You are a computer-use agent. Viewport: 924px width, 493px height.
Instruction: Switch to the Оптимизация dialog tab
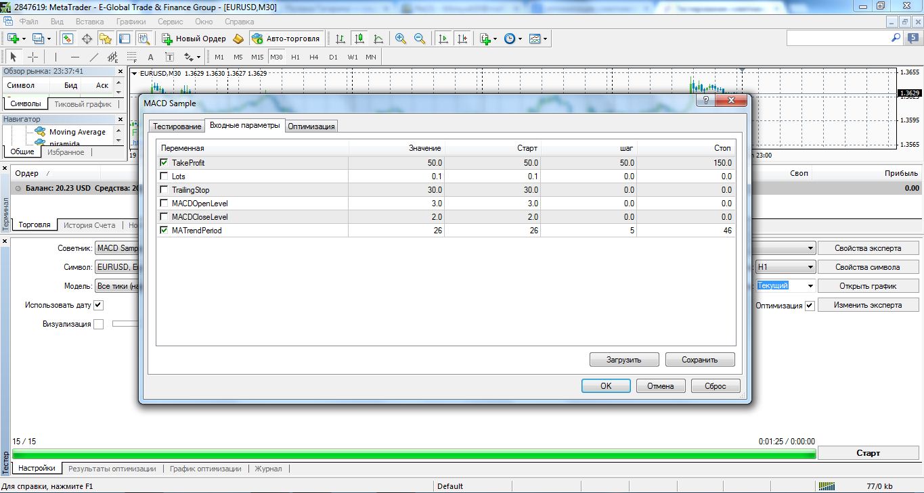[311, 126]
